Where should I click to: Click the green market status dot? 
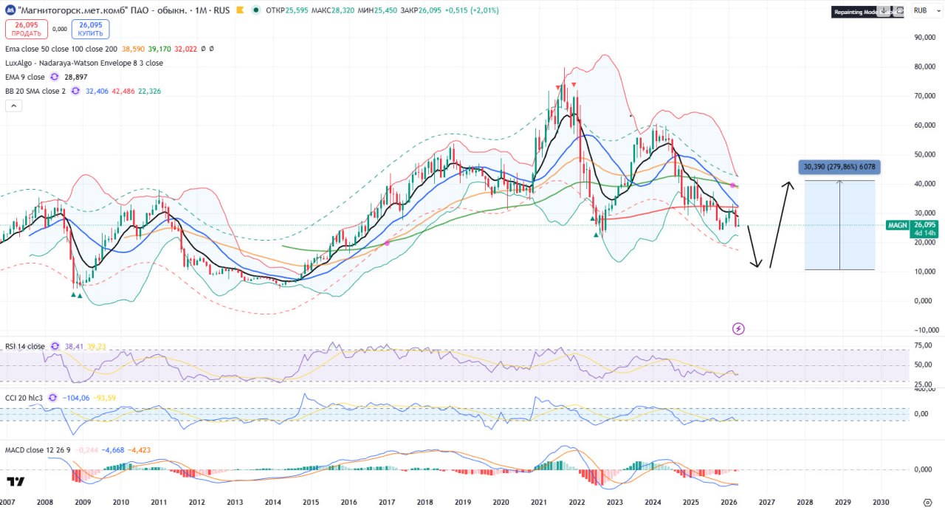255,10
